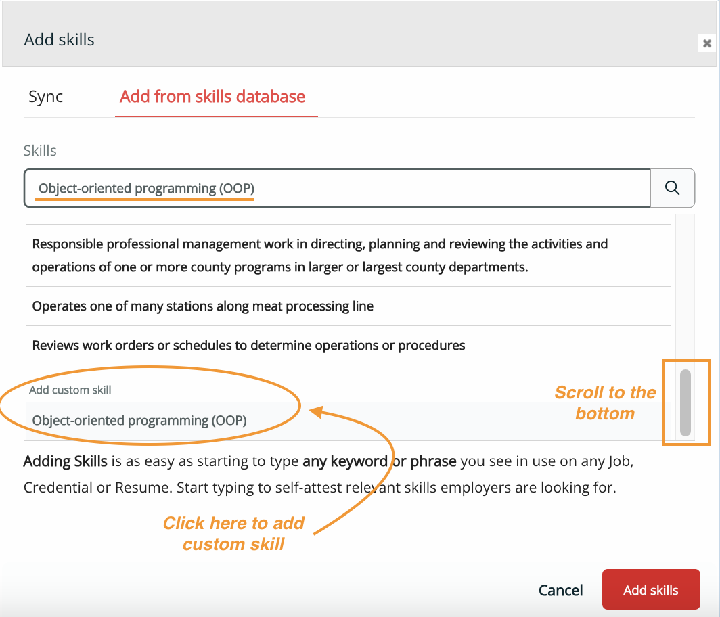
Task: Close the Add skills dialog
Action: (x=706, y=43)
